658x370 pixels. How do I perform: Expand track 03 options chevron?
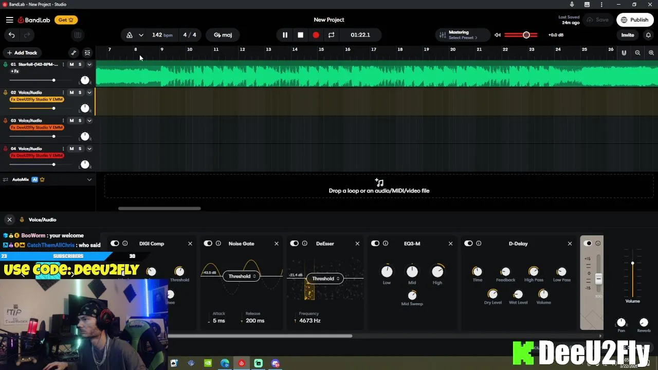(x=89, y=120)
